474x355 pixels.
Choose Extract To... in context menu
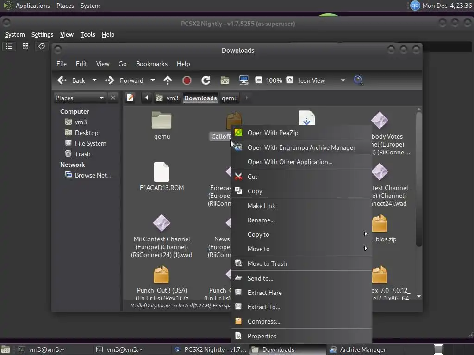[301, 307]
